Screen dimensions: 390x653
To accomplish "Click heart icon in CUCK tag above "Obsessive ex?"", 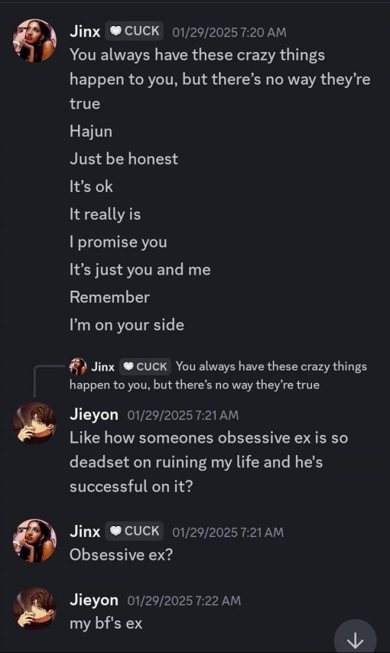I will pos(116,531).
